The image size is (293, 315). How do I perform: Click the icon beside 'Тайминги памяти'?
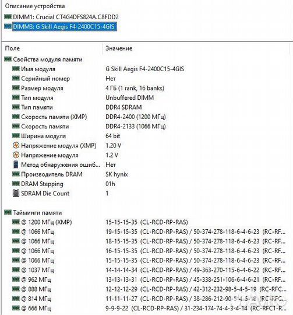[x=8, y=212]
